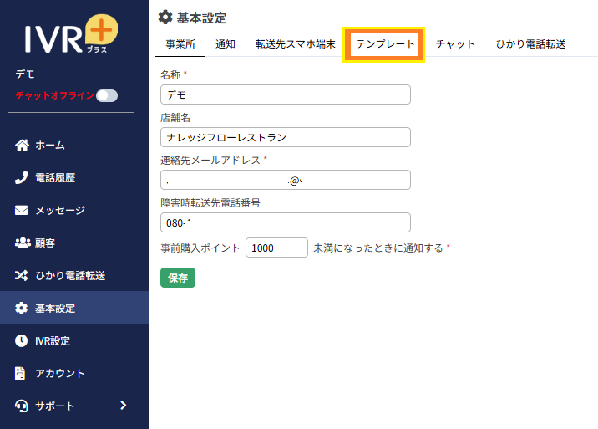This screenshot has width=598, height=429.
Task: Open the 通知 tab
Action: (x=226, y=44)
